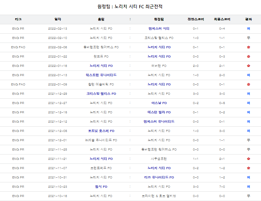261x201 pixels.
Task: Click away team '브라이턴 & 호브 앨비언'
Action: pyautogui.click(x=159, y=196)
